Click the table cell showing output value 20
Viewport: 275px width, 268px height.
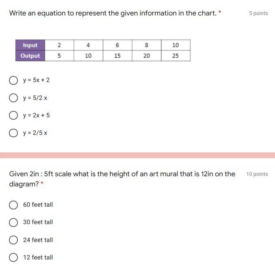point(146,56)
